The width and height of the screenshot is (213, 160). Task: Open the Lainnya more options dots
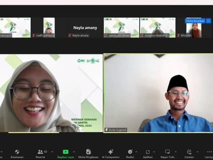209,152
